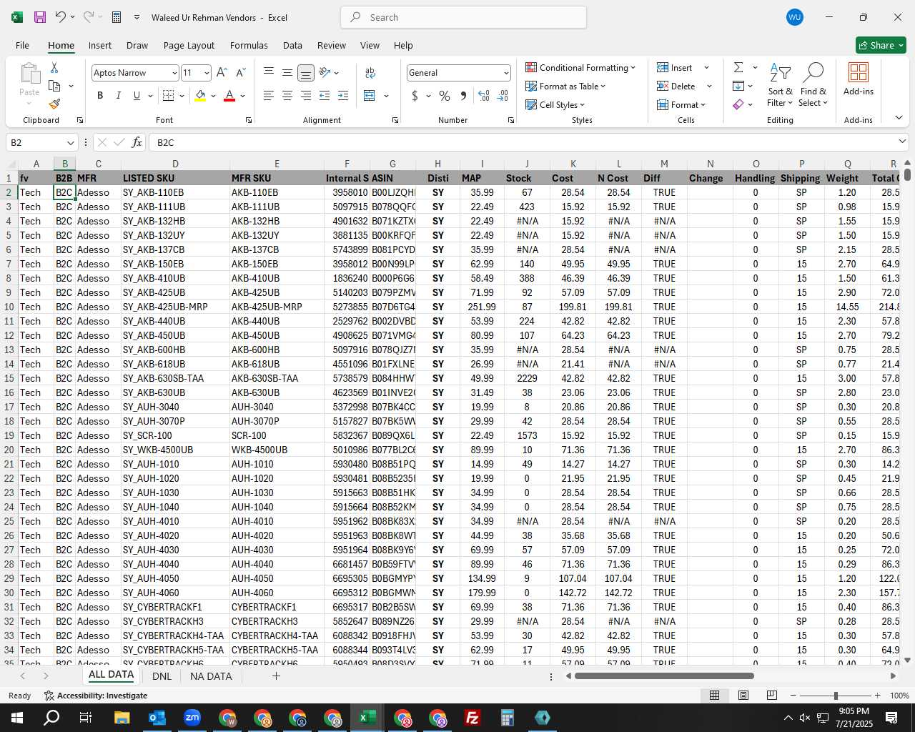Decrease the indent
This screenshot has width=915, height=732.
click(x=325, y=96)
